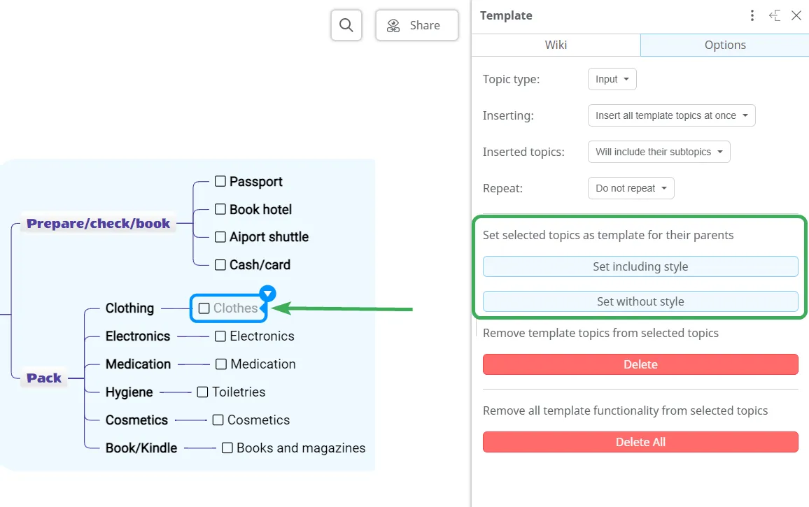Click the blue template arrow on Clothes
Image resolution: width=809 pixels, height=507 pixels.
[267, 293]
